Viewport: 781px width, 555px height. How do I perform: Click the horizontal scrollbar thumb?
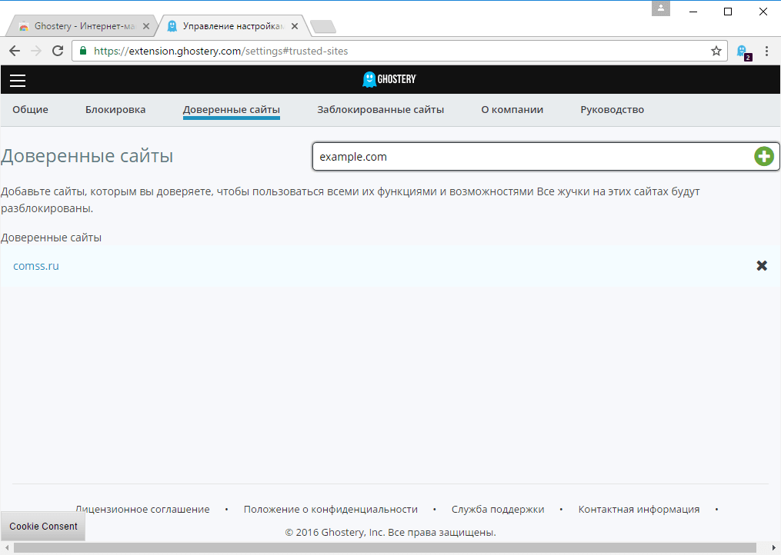pos(385,548)
